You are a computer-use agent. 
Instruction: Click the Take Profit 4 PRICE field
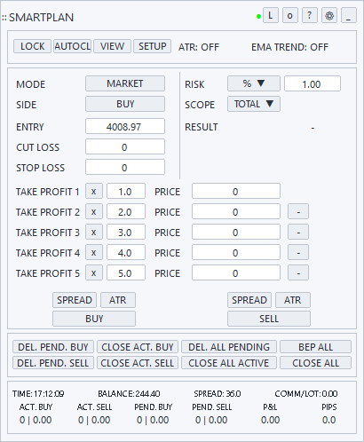click(x=236, y=252)
